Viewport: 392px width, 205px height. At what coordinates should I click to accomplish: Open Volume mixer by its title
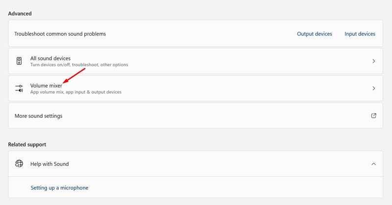click(46, 86)
